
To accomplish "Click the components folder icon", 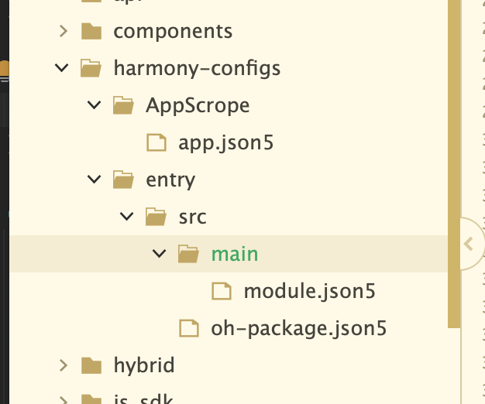I will coord(91,31).
